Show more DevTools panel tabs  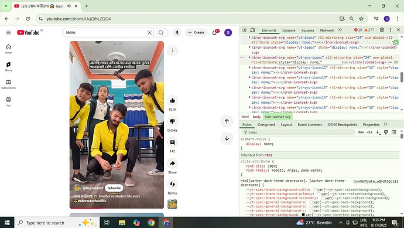[340, 30]
